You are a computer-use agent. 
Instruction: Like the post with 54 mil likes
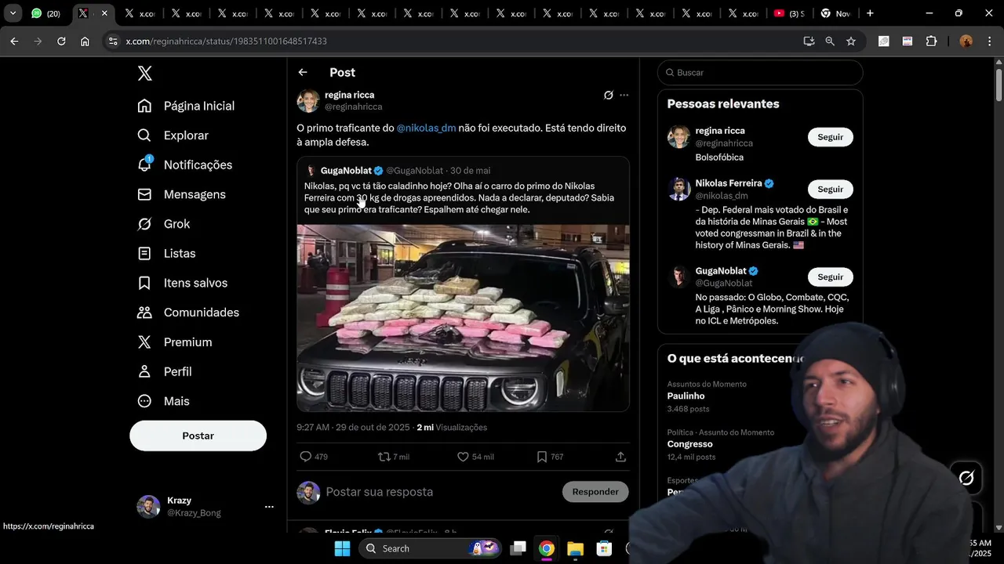pos(475,457)
